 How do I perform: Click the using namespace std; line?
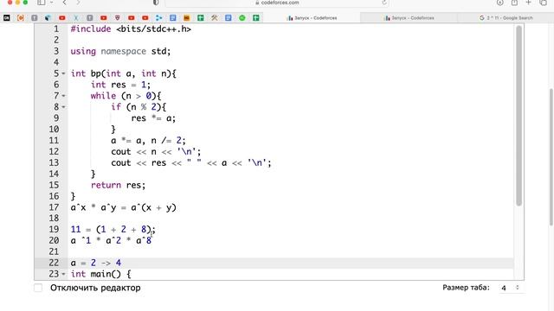click(120, 51)
